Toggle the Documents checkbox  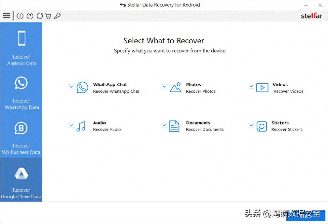[x=164, y=125]
